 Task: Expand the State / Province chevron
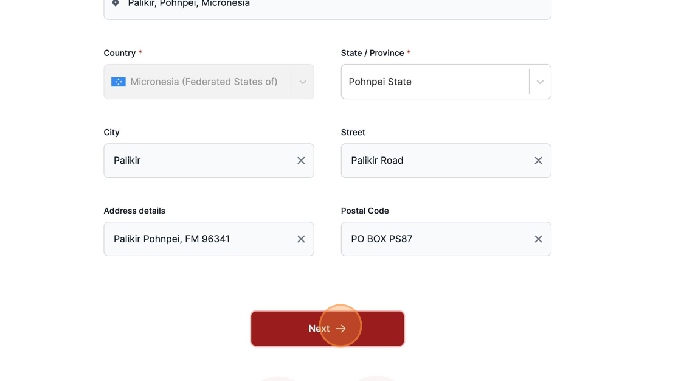(x=540, y=82)
